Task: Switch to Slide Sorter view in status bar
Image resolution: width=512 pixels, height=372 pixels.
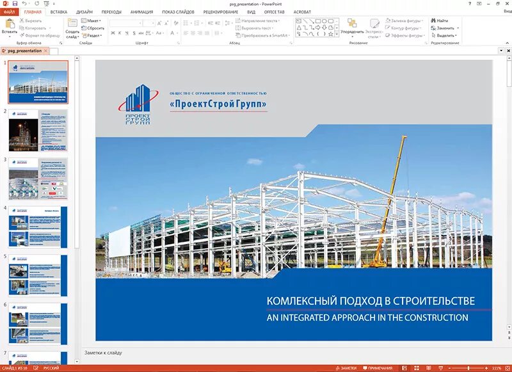Action: point(417,368)
